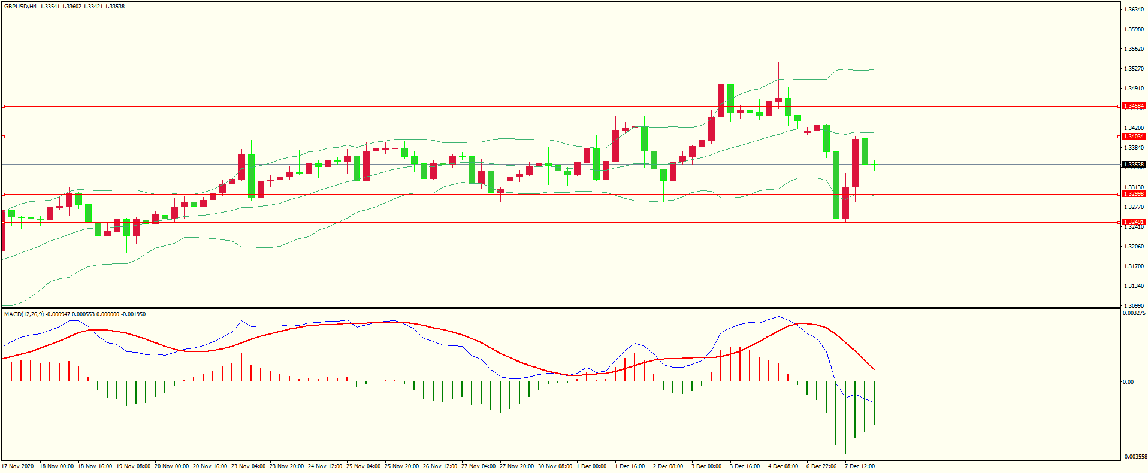Click the 0.00 level on MACD scale

coord(1128,382)
